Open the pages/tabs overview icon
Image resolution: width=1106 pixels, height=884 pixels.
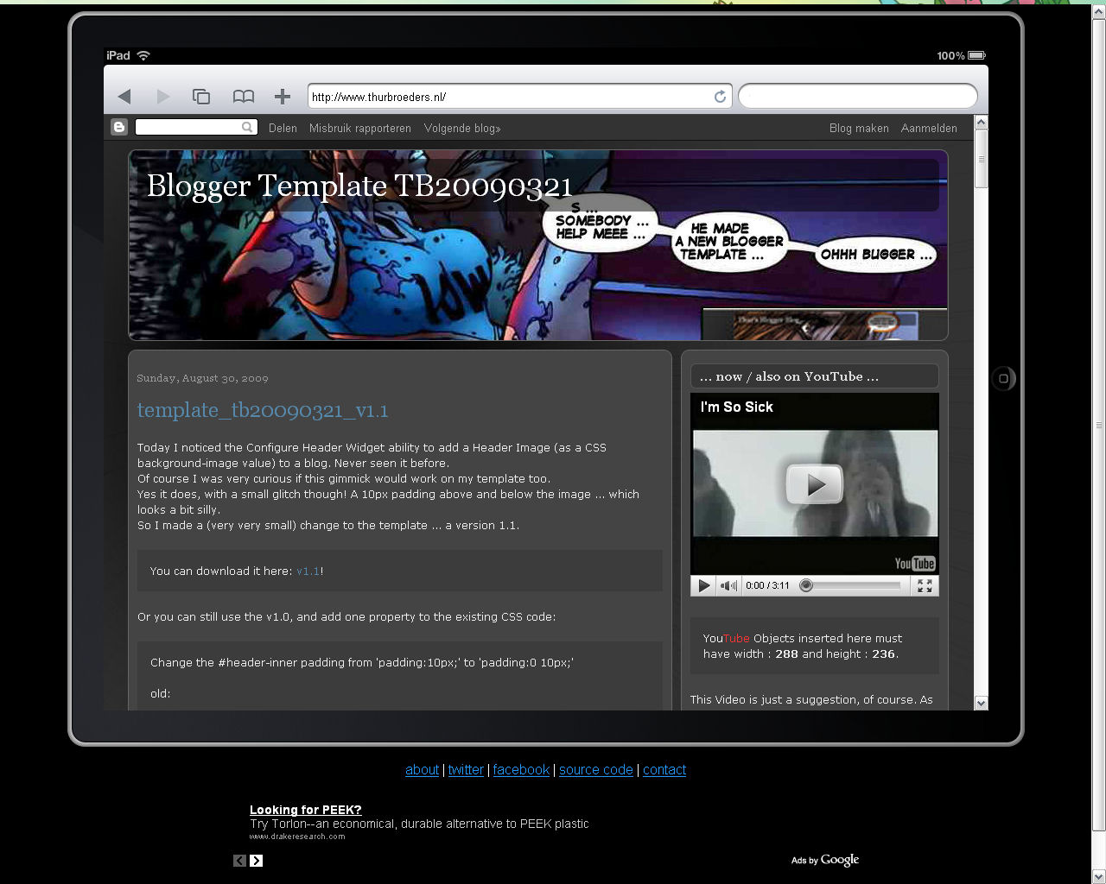point(201,97)
